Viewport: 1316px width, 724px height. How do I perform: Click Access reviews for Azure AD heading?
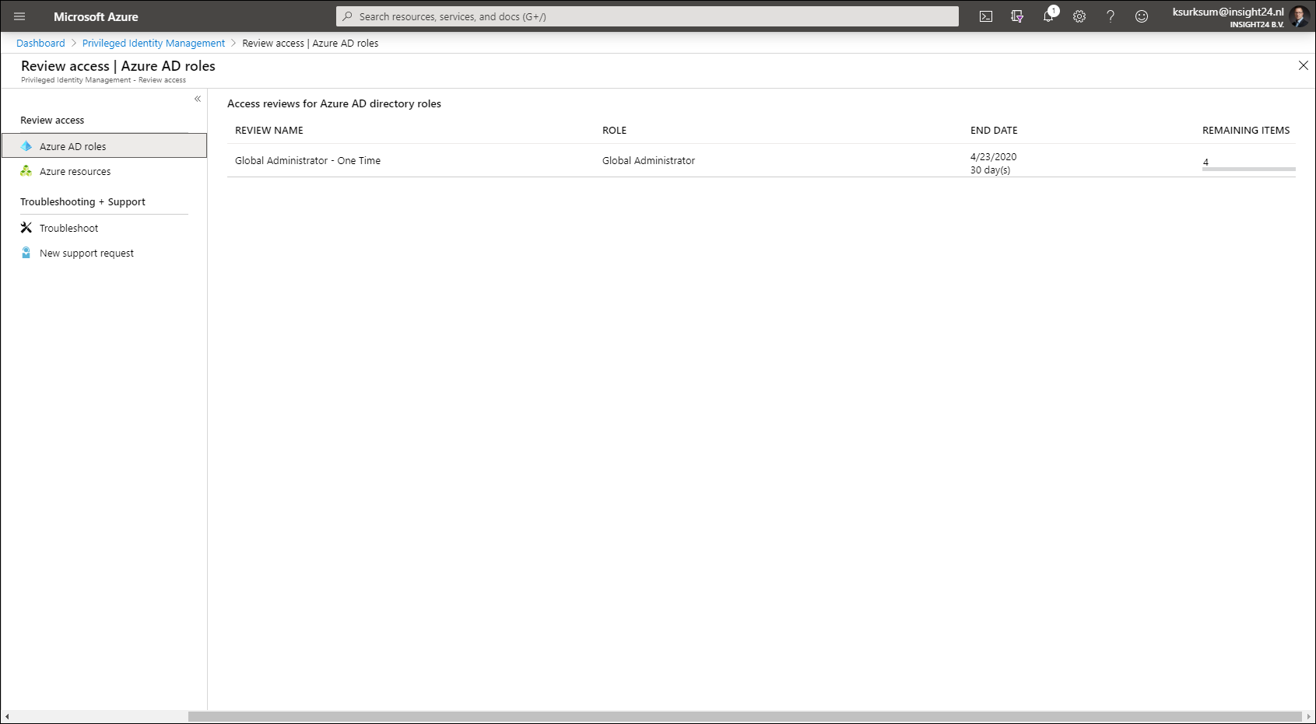(334, 104)
